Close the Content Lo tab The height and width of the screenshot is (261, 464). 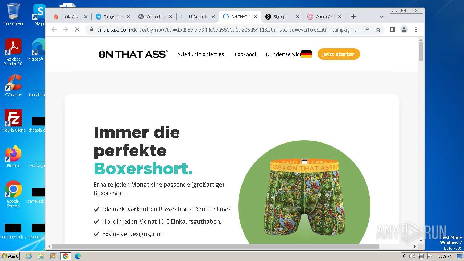pyautogui.click(x=171, y=17)
